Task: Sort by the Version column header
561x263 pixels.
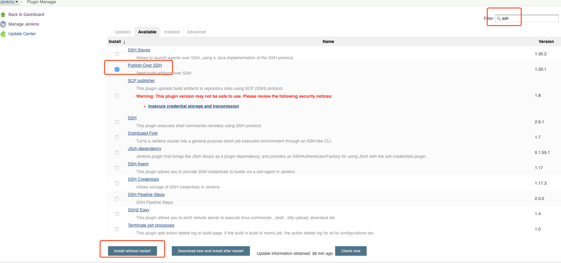Action: pyautogui.click(x=546, y=41)
